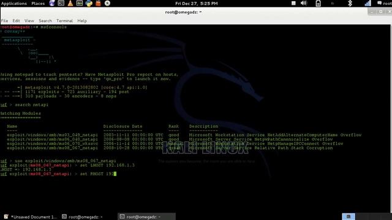The width and height of the screenshot is (392, 220).
Task: Click the terminal title bar root@omegadz
Action: (x=183, y=12)
